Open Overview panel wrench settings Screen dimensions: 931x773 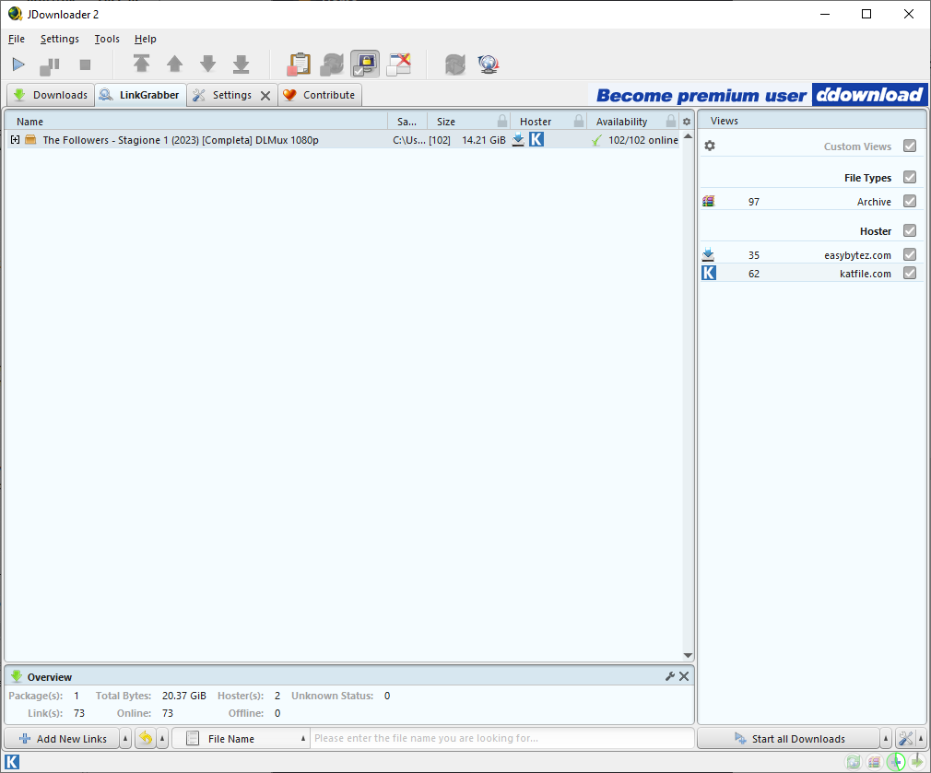point(670,676)
